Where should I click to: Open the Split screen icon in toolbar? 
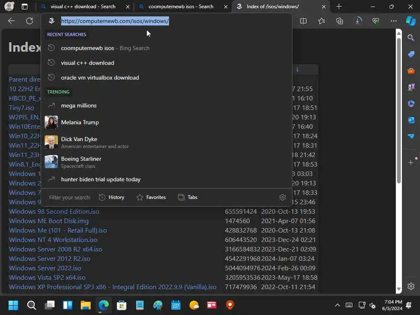click(303, 21)
